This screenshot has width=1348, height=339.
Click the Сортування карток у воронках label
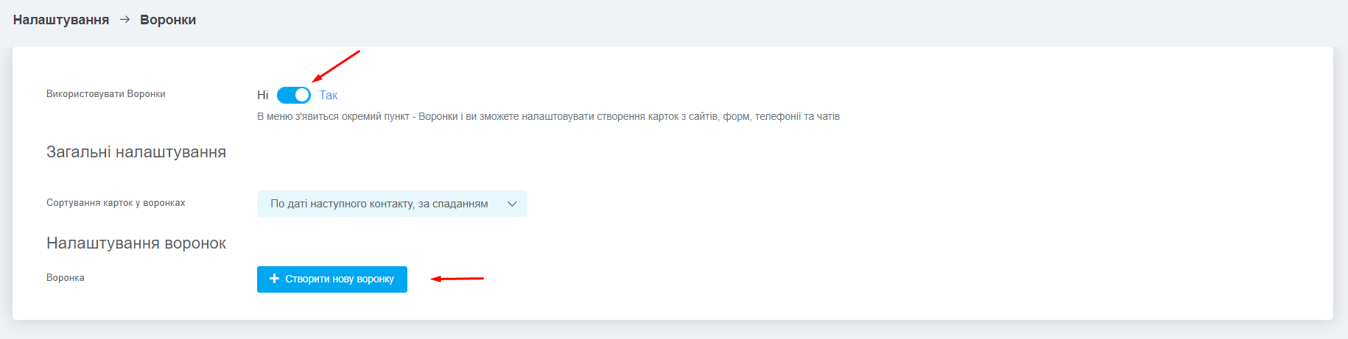(x=116, y=203)
